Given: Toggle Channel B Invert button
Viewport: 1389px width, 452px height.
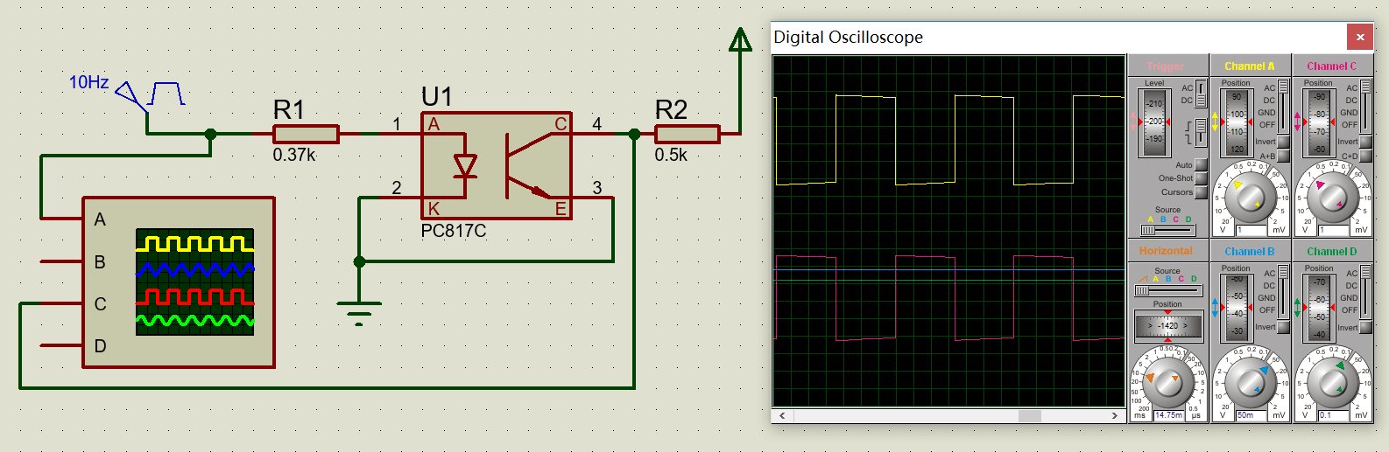Looking at the screenshot, I should 1283,327.
